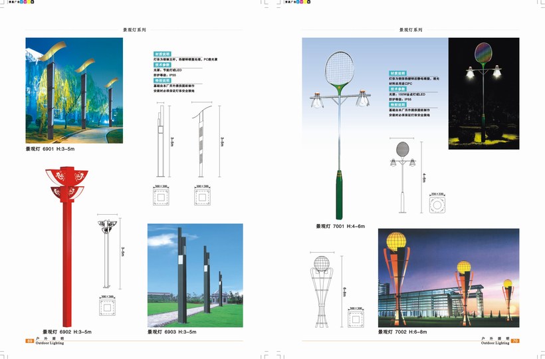Click the 材质说明 tag beside the racket lamp
The image size is (545, 359).
click(x=398, y=72)
